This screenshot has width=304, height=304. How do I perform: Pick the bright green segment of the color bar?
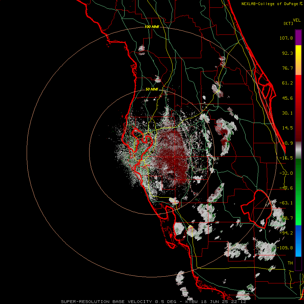[298, 215]
